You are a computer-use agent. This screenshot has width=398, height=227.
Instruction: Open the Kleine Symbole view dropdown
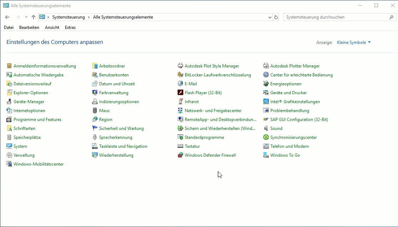point(354,42)
